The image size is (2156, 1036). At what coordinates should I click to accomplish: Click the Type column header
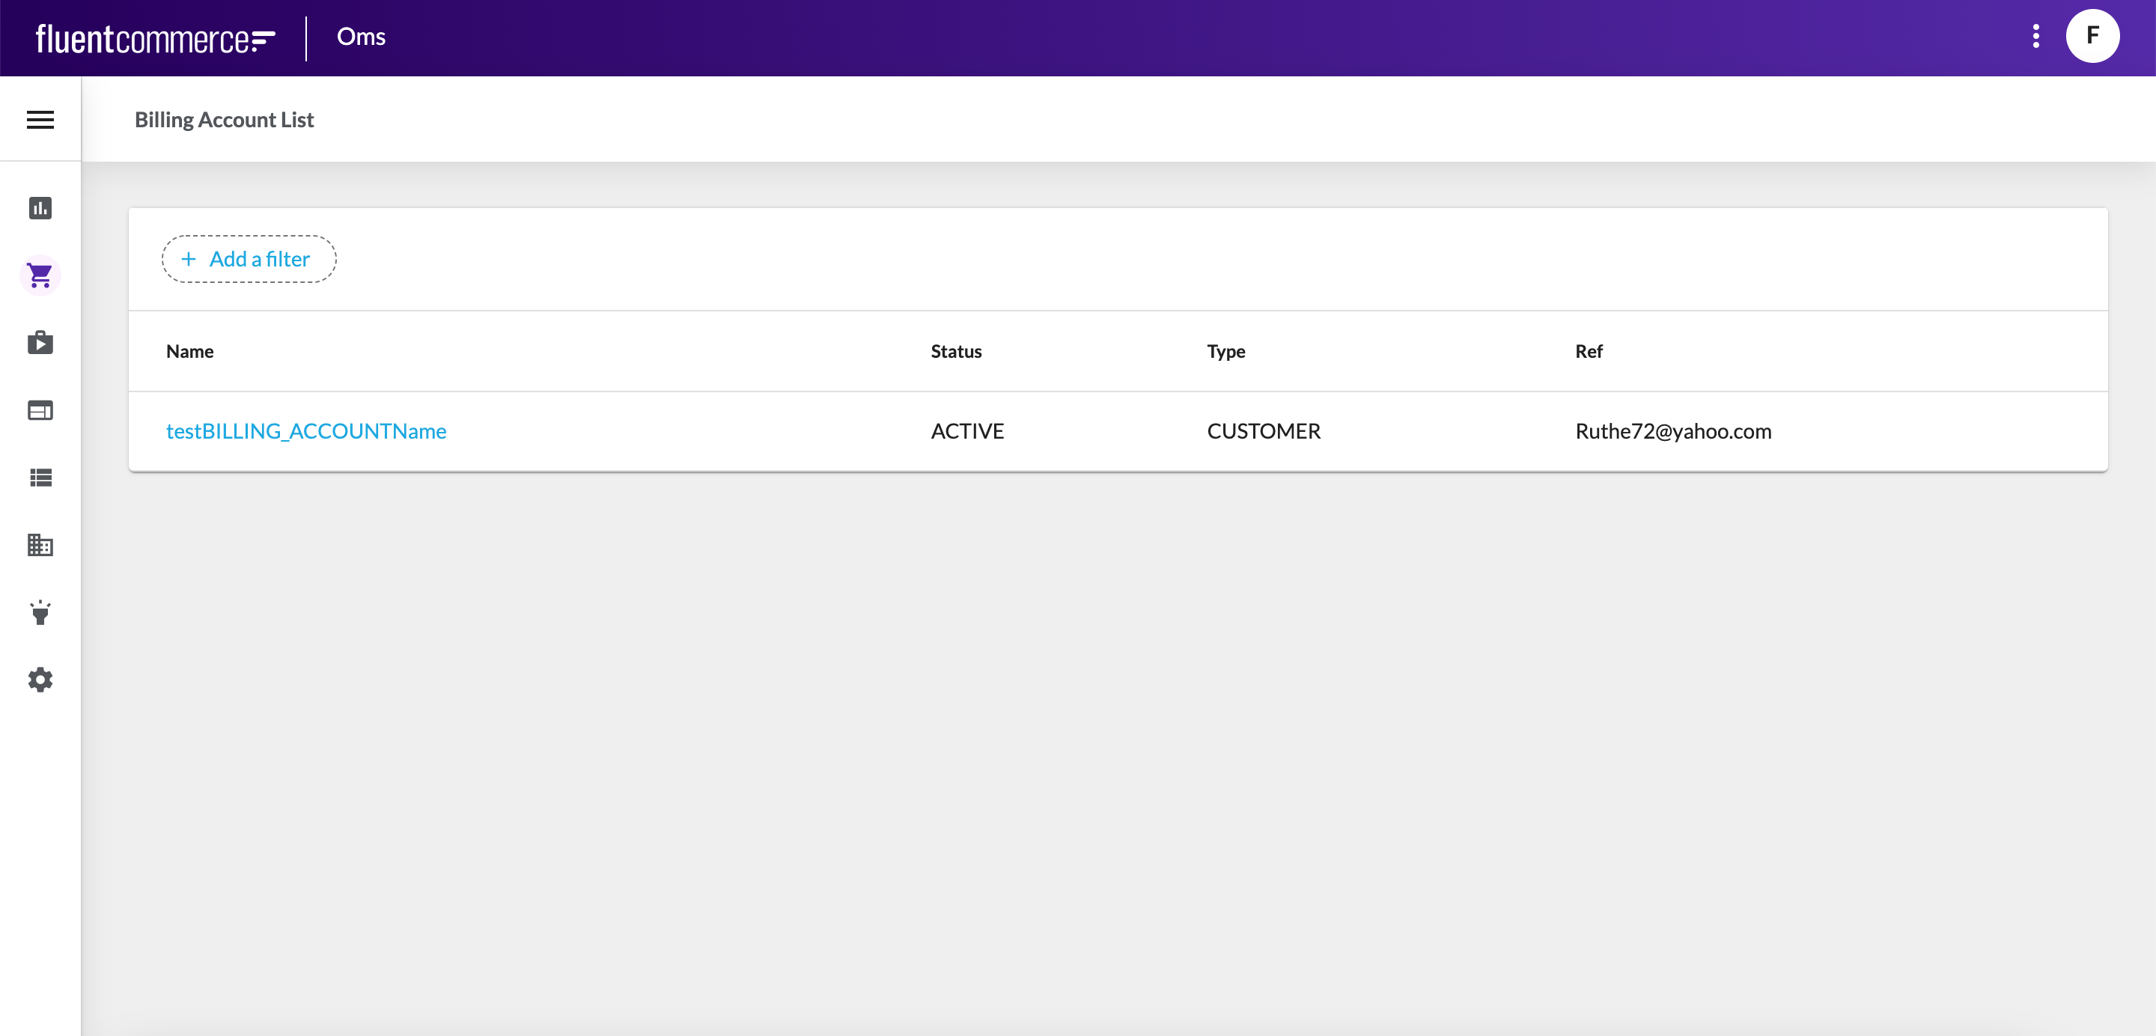click(1225, 352)
